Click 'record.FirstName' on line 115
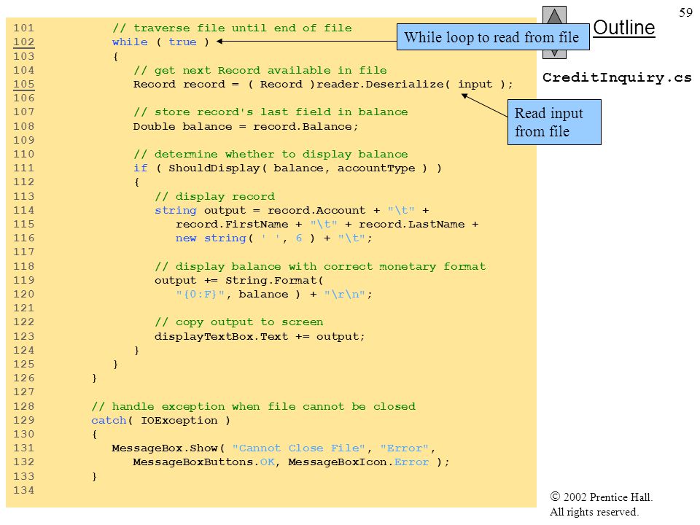Image resolution: width=700 pixels, height=525 pixels. click(232, 224)
